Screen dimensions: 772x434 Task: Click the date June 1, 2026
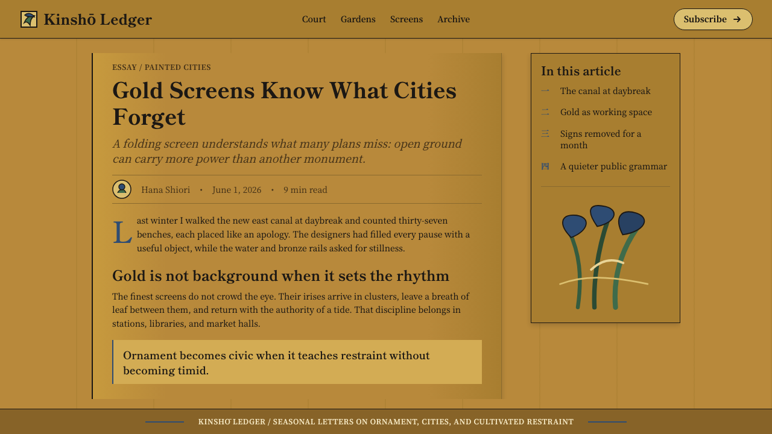click(x=237, y=190)
